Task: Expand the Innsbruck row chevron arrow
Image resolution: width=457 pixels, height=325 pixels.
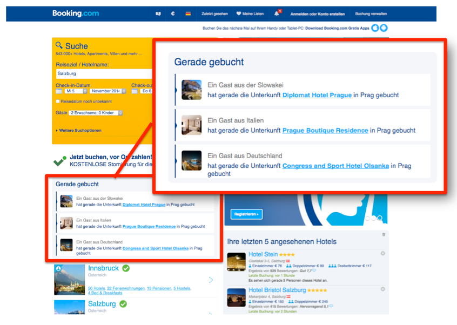Action: coord(211,280)
